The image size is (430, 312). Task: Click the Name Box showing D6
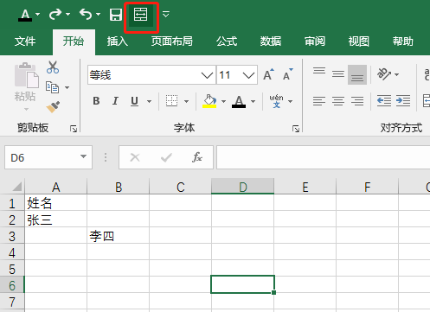click(48, 157)
